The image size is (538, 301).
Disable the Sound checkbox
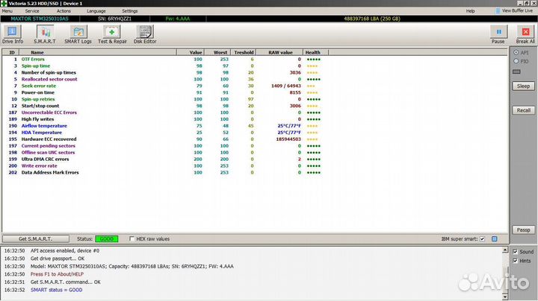515,252
